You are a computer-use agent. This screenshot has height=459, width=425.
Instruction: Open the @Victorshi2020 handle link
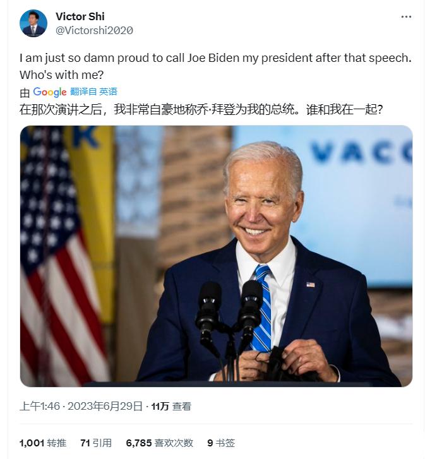coord(94,30)
